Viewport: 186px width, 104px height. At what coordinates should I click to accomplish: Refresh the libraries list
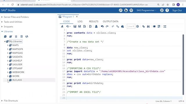(x=27, y=36)
